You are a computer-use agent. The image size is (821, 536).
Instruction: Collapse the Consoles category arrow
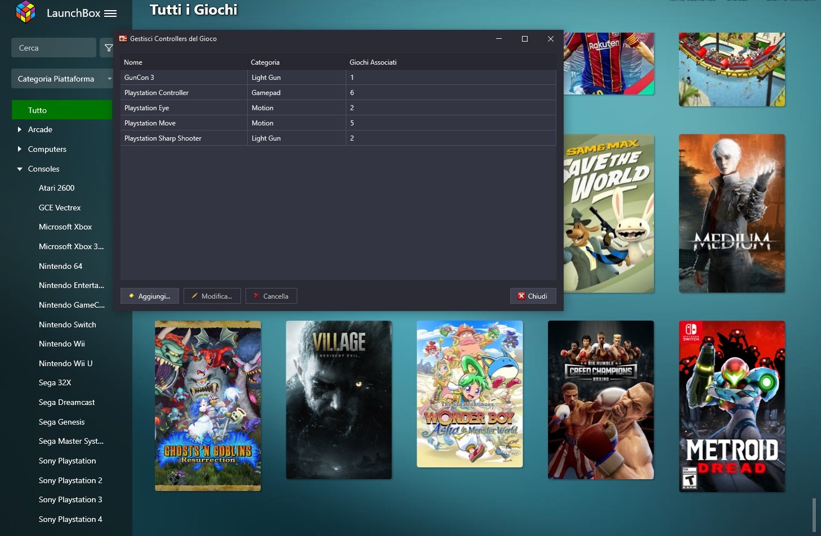20,169
